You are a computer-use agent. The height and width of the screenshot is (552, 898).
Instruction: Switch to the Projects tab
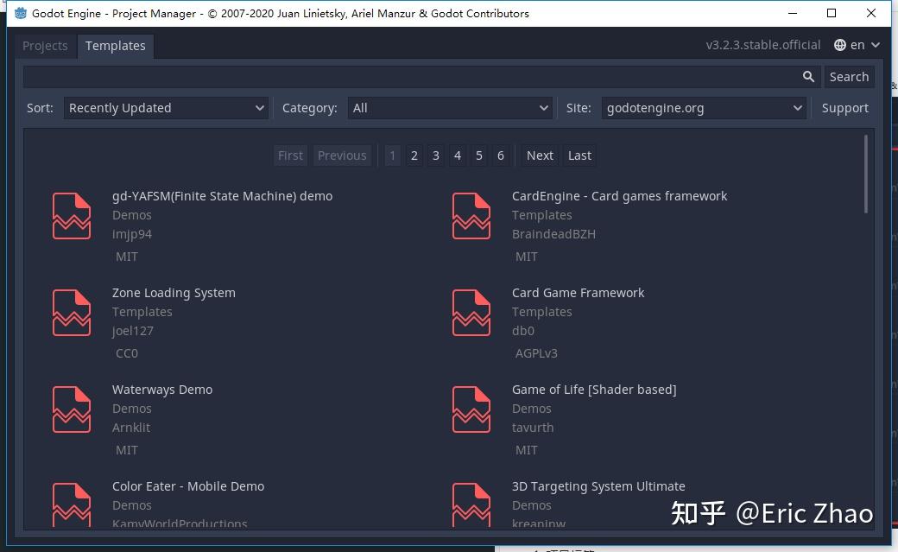point(45,45)
